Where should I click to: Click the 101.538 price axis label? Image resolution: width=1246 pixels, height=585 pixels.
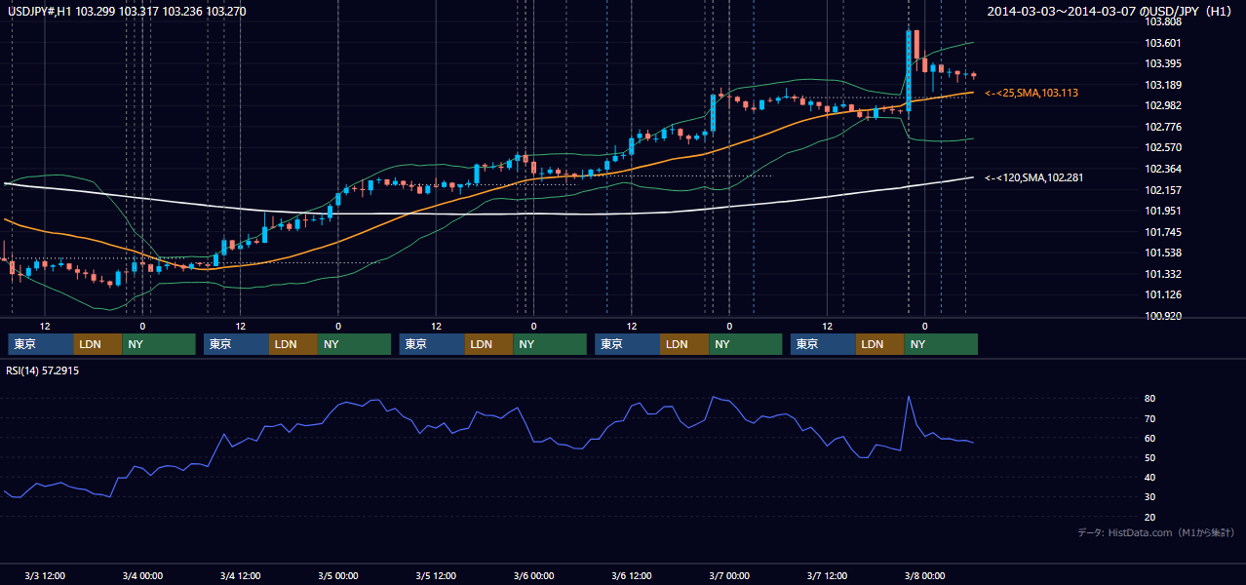point(1162,253)
